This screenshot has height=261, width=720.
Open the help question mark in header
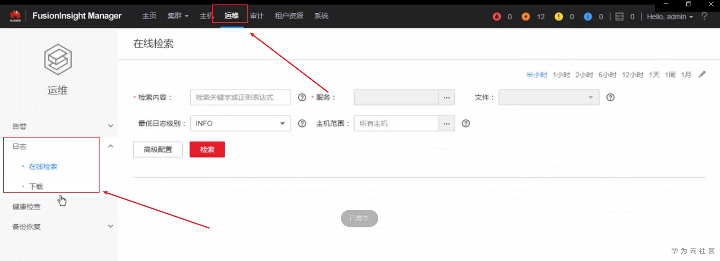(x=704, y=16)
